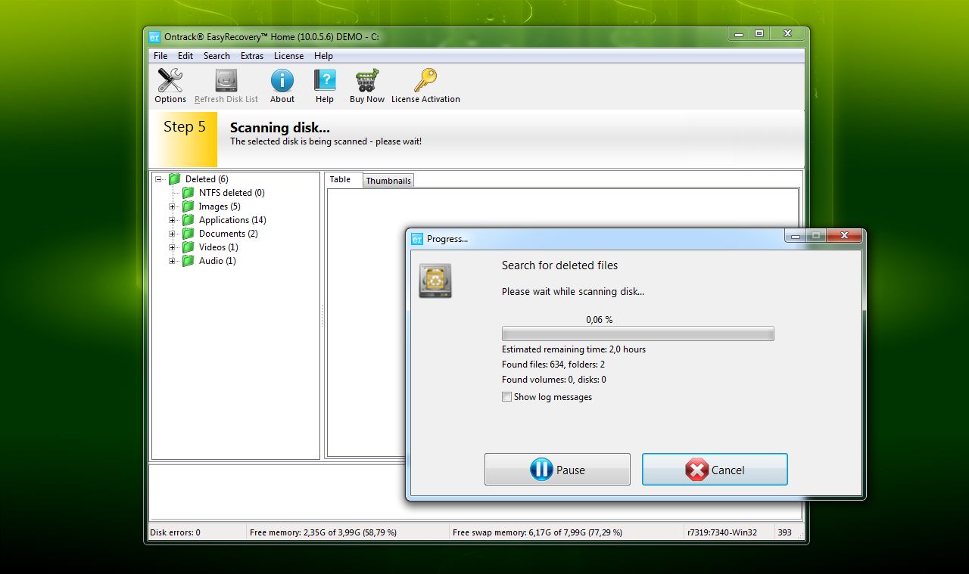Open License Activation key icon
This screenshot has width=969, height=574.
pyautogui.click(x=425, y=80)
